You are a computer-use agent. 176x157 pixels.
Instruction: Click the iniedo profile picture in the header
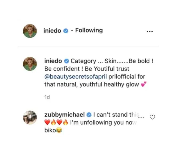pos(30,31)
